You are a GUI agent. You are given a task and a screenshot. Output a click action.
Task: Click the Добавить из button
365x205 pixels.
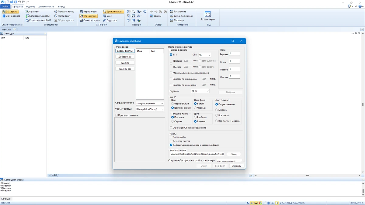tap(125, 57)
